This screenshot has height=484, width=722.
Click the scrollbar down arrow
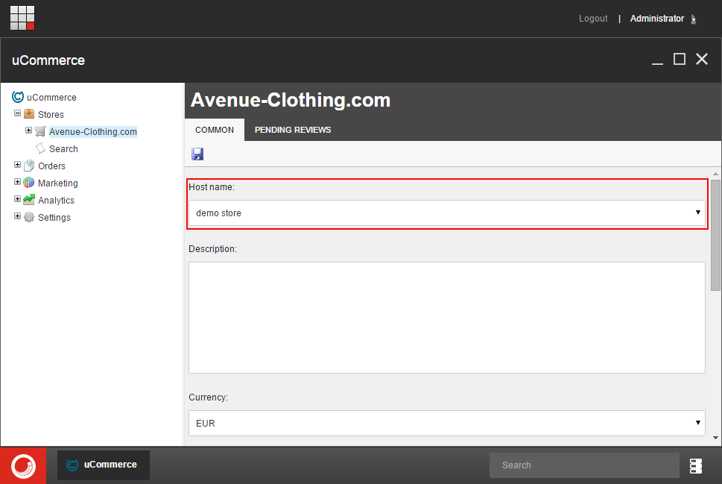715,438
